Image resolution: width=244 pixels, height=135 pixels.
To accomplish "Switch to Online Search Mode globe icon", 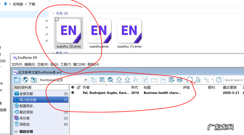I will (x=25, y=80).
